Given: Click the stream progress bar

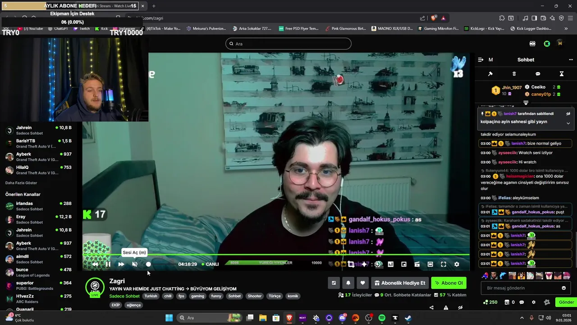Looking at the screenshot, I should coord(276,255).
